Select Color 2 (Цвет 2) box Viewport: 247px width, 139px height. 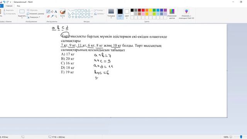127,14
